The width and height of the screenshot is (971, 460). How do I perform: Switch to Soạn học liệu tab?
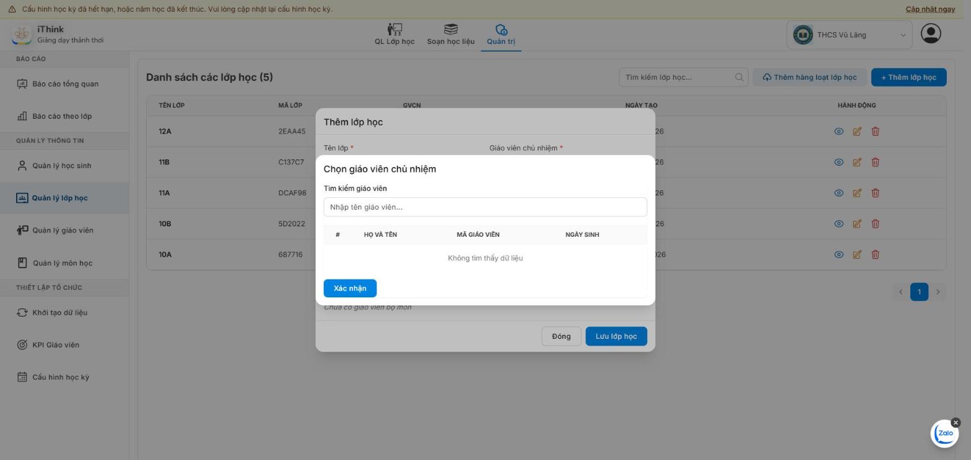451,35
